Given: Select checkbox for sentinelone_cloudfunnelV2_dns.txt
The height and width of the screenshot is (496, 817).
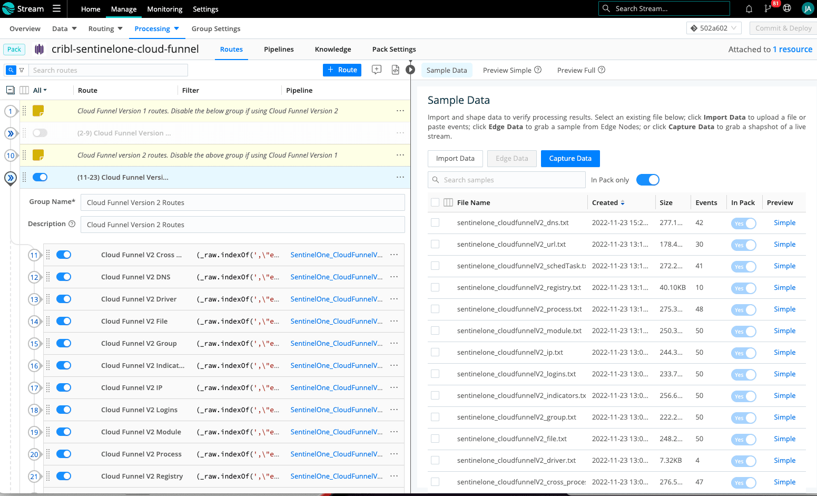Looking at the screenshot, I should [x=435, y=223].
